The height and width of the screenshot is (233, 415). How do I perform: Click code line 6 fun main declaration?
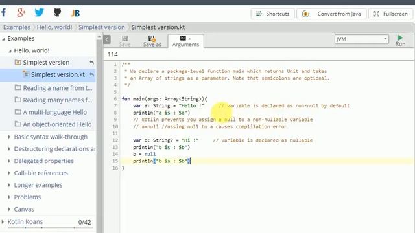pyautogui.click(x=164, y=99)
